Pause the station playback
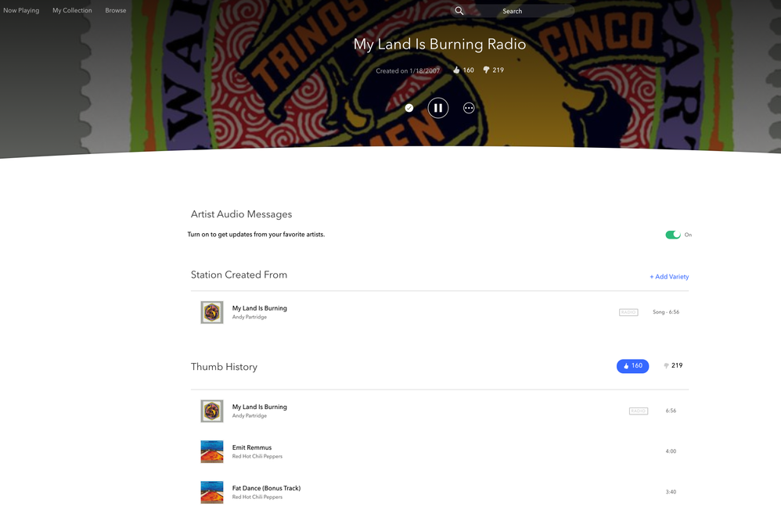This screenshot has height=517, width=781. pos(438,108)
